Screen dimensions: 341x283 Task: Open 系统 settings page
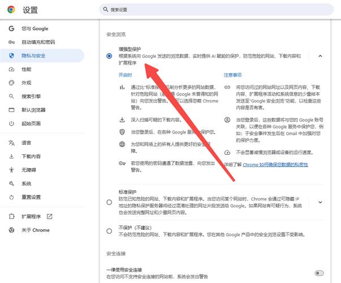(x=27, y=183)
